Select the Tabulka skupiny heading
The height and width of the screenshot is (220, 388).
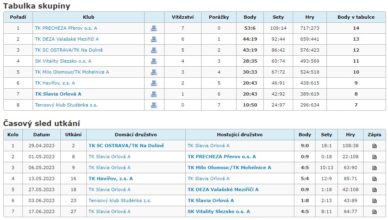tap(37, 6)
